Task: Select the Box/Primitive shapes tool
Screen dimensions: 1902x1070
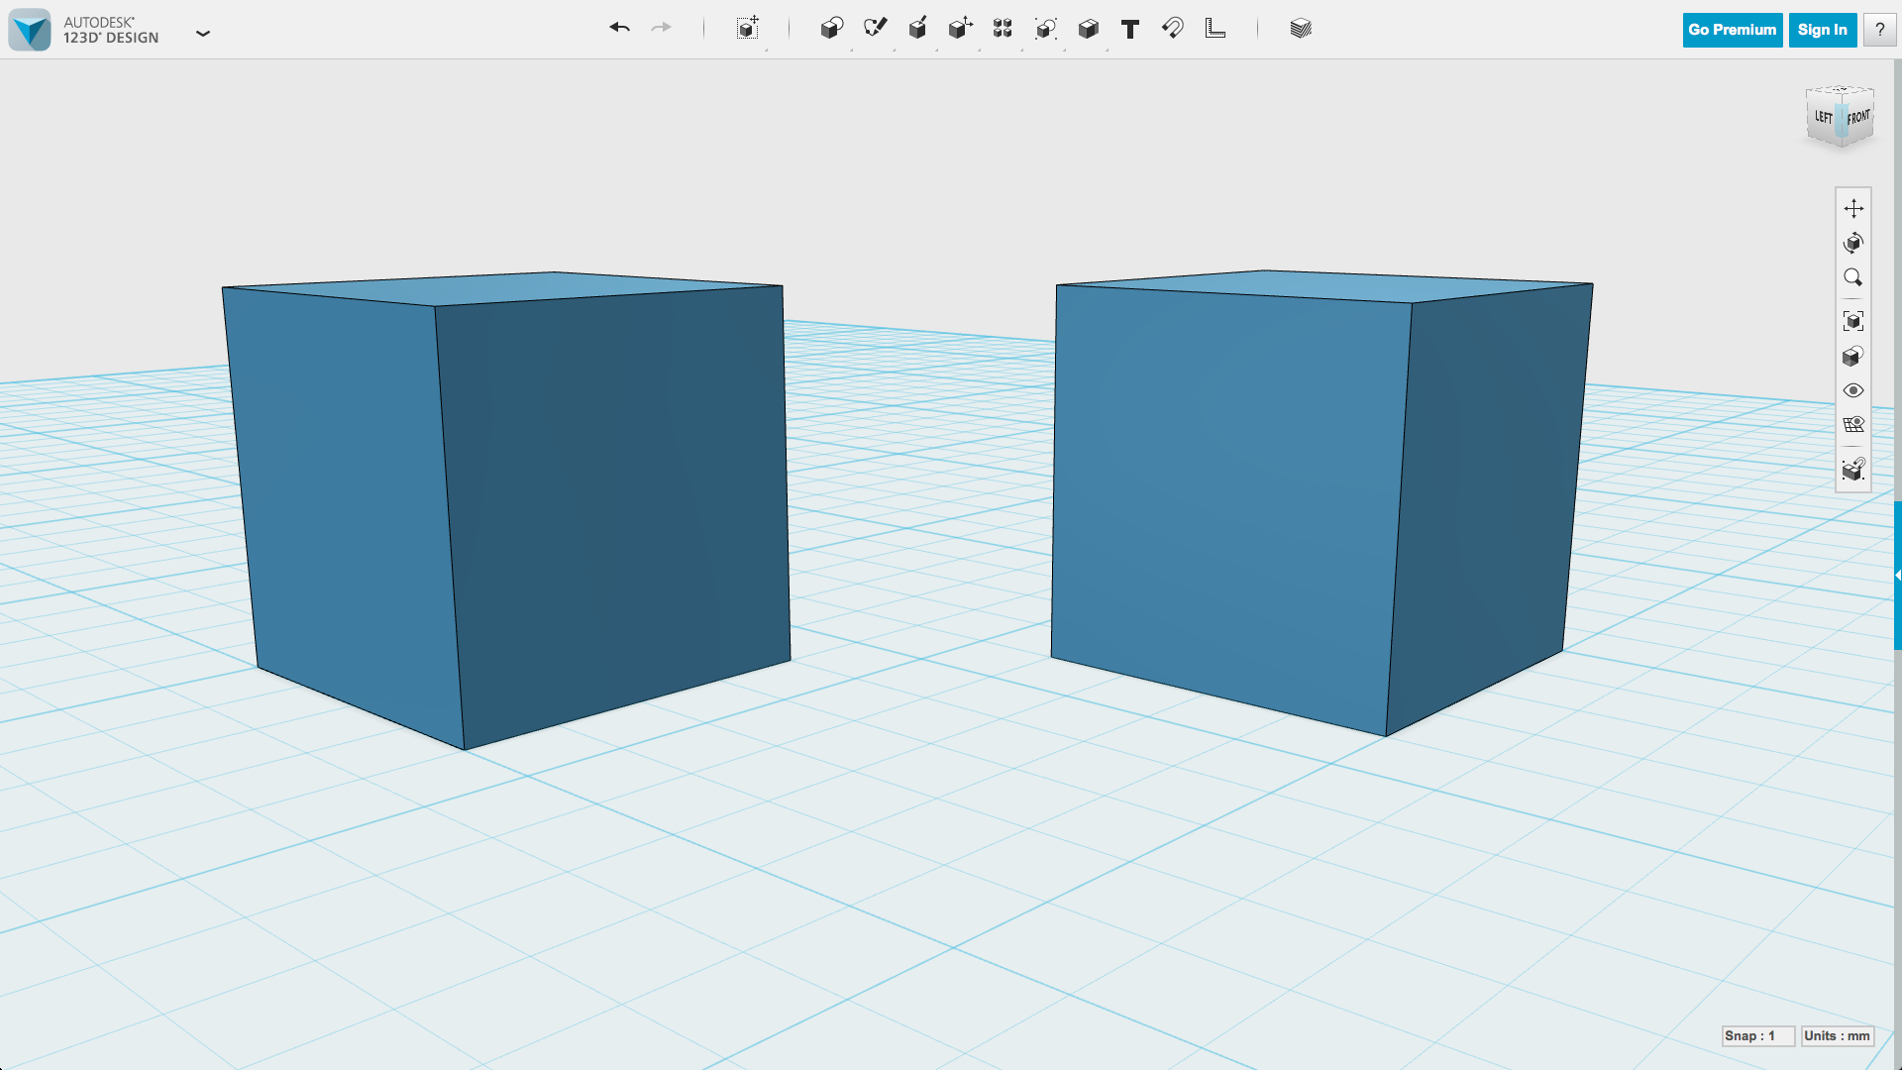Action: click(831, 29)
